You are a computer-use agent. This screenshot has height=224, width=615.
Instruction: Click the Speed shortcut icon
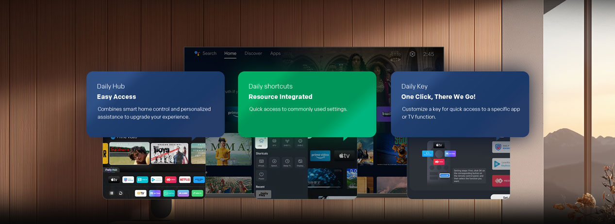(274, 163)
